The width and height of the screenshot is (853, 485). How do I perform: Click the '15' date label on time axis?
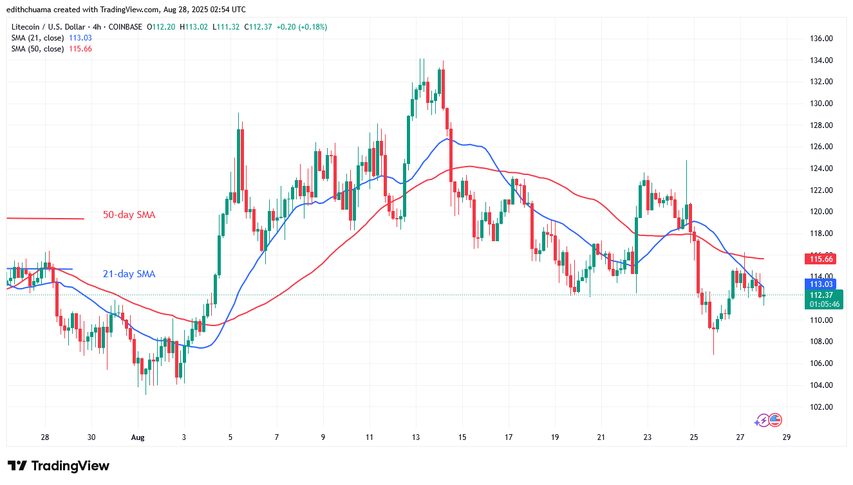tap(462, 437)
